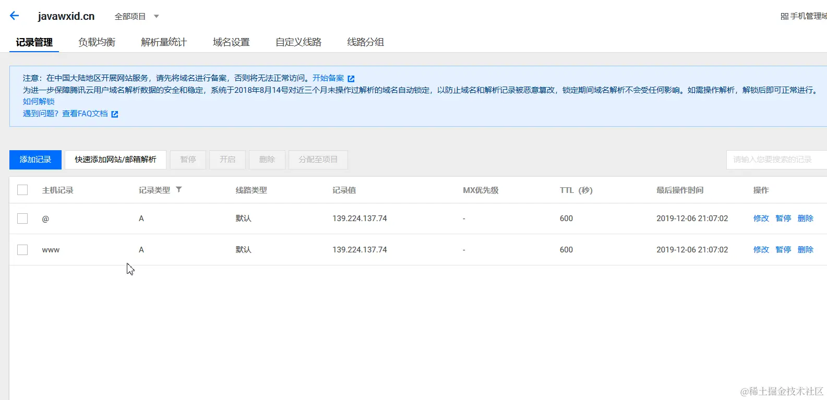Click 删除 for the @ record
Image resolution: width=827 pixels, height=400 pixels.
806,219
